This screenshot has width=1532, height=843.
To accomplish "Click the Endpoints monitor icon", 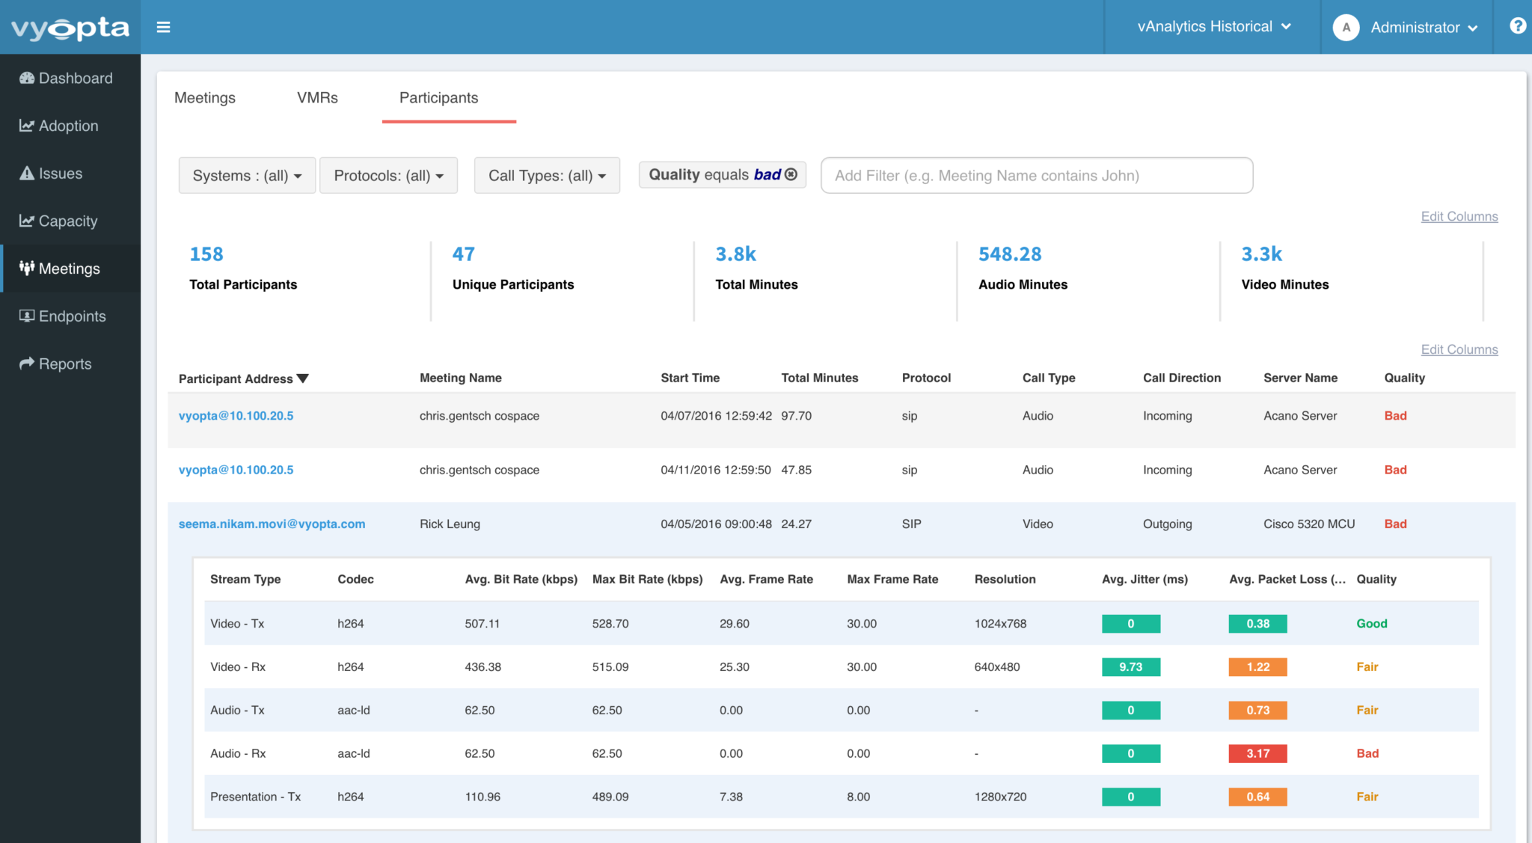I will 27,316.
